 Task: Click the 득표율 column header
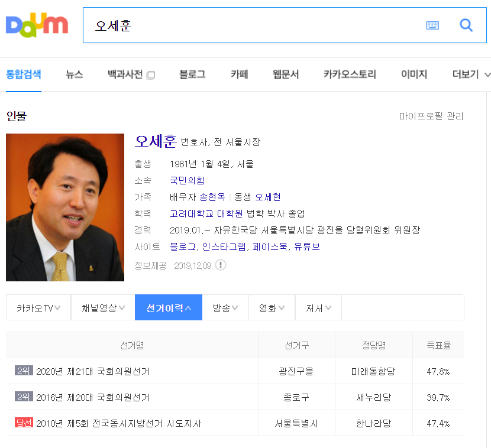[438, 345]
